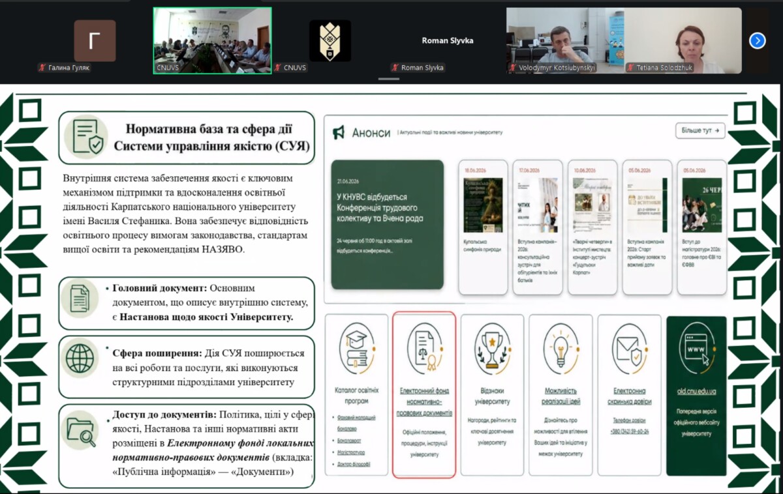Viewport: 783px width, 494px height.
Task: Click envelope shield icon in Електронна скринька довіри
Action: coord(630,349)
